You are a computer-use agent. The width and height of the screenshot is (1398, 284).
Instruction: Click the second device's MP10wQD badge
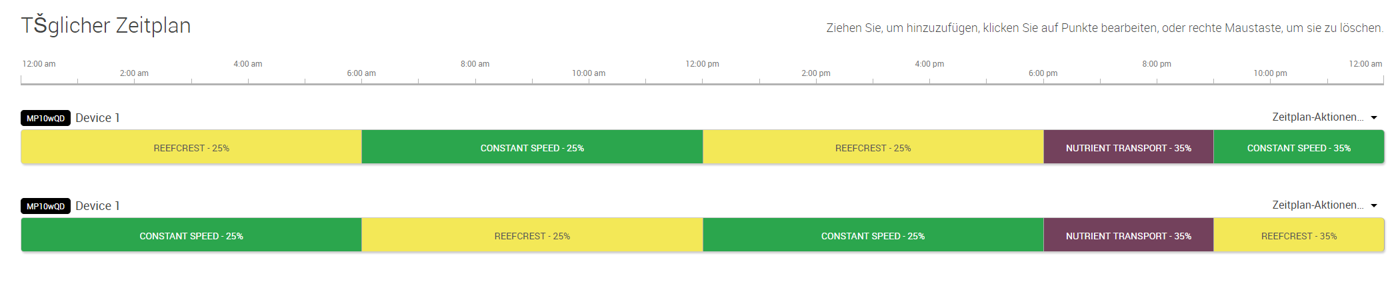(45, 206)
